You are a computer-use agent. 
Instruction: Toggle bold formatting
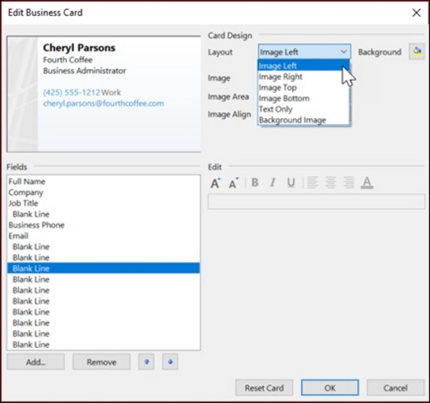[255, 183]
